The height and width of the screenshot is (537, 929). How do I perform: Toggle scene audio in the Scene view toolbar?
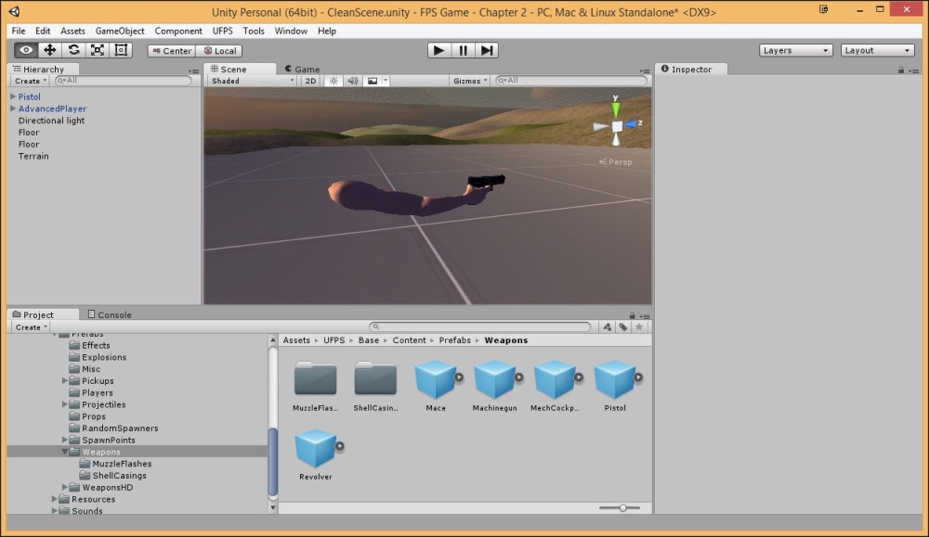click(x=352, y=81)
